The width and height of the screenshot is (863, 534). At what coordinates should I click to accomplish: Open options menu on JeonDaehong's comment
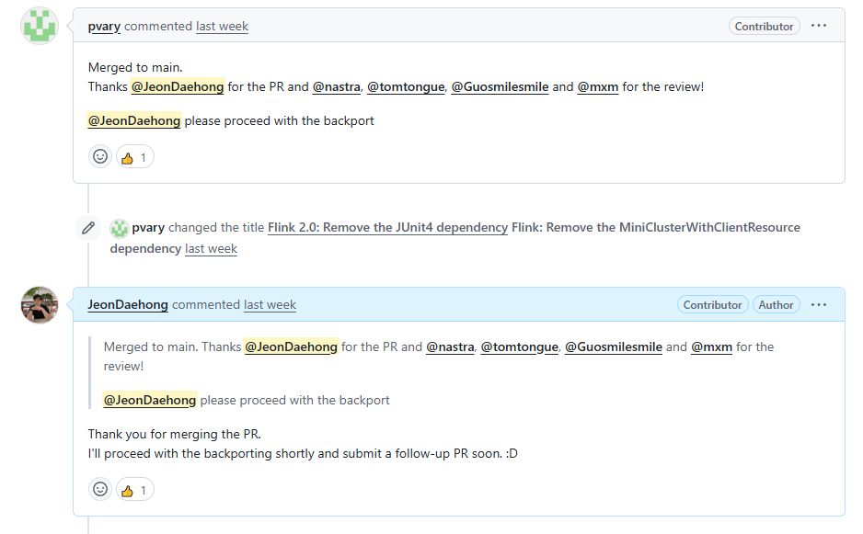click(819, 304)
